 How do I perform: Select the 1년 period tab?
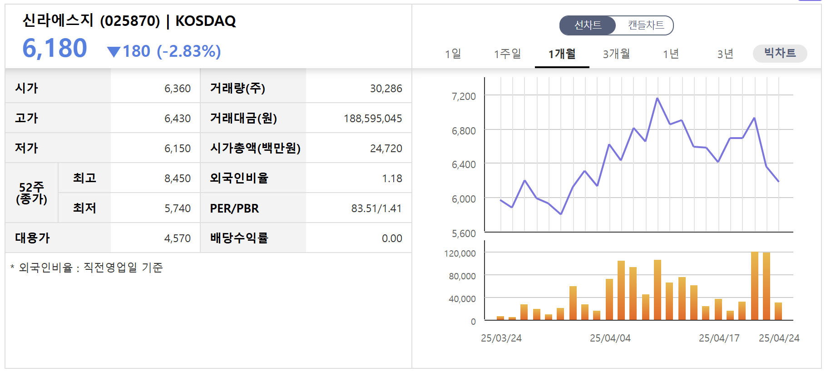pos(671,54)
